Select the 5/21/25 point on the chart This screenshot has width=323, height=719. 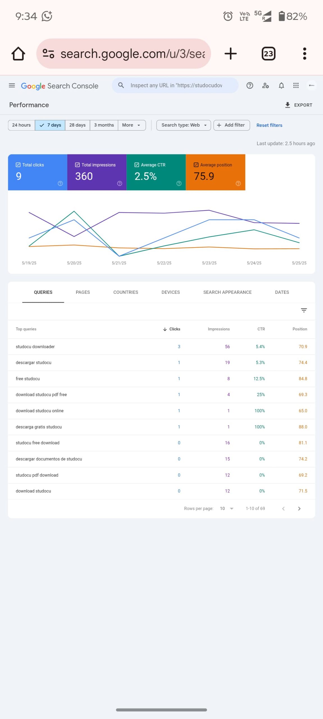[x=119, y=256]
